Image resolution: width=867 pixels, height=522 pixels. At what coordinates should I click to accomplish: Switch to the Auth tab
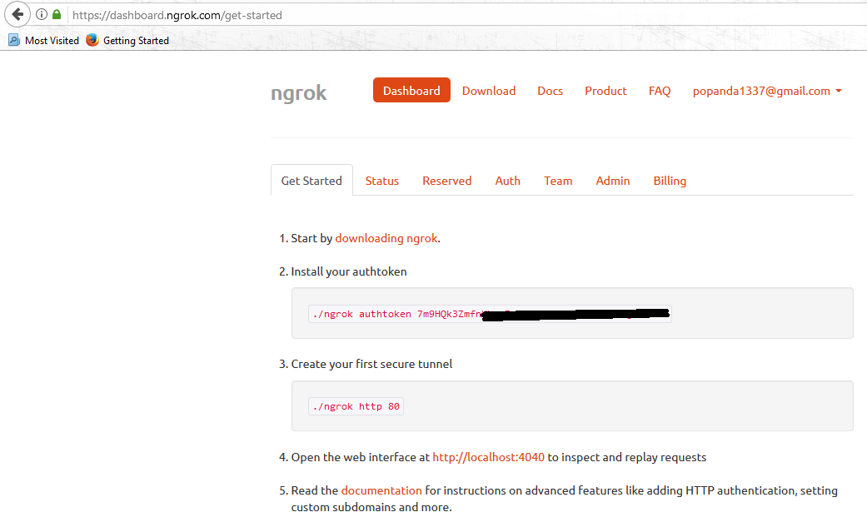click(x=507, y=181)
